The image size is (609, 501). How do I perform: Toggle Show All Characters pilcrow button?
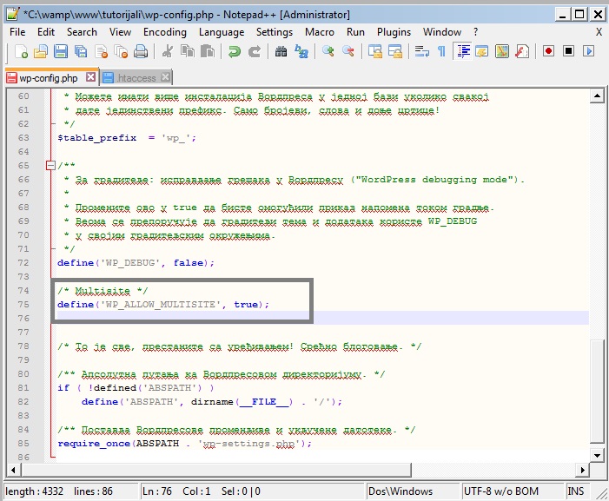coord(442,52)
